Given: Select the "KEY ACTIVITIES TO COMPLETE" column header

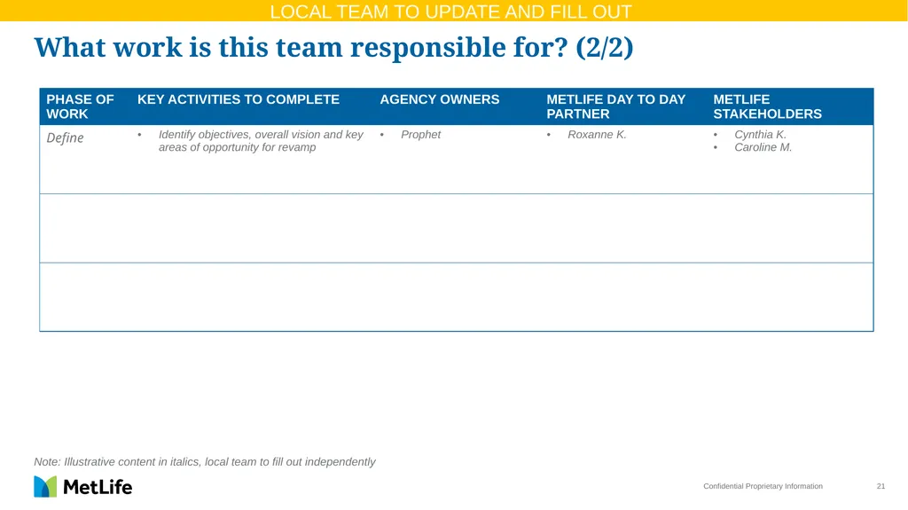Looking at the screenshot, I should click(238, 99).
